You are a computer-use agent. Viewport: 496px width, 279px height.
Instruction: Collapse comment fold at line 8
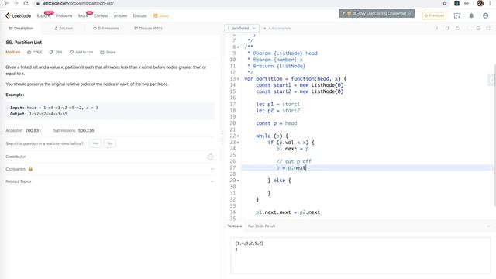pyautogui.click(x=238, y=47)
